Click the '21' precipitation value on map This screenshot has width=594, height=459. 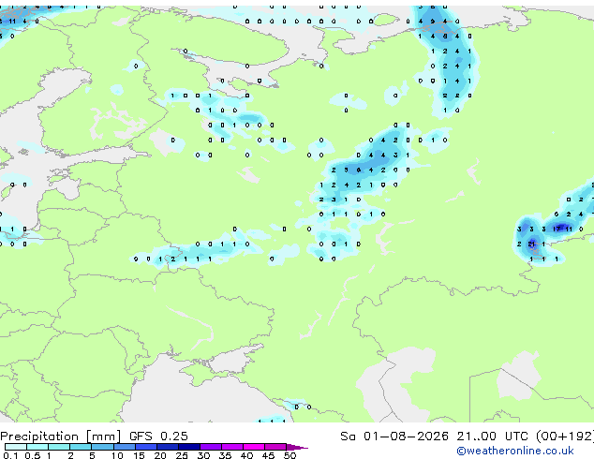point(531,244)
